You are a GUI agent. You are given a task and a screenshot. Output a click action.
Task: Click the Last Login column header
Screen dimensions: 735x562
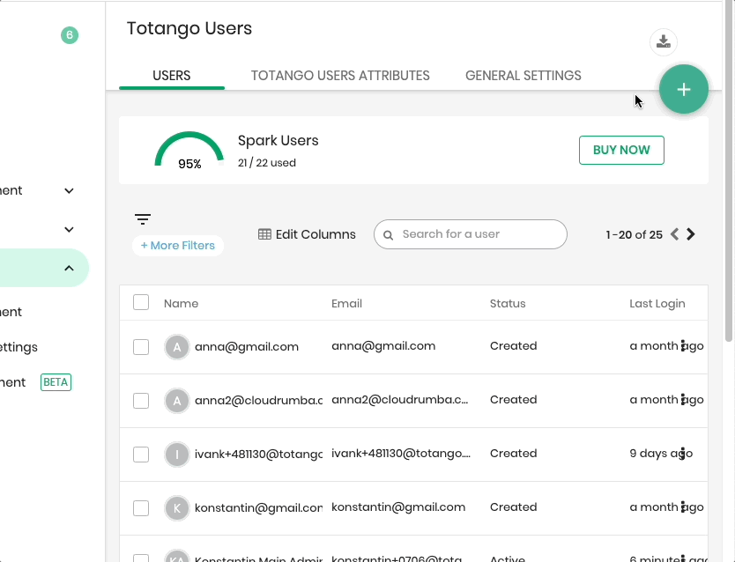coord(657,304)
